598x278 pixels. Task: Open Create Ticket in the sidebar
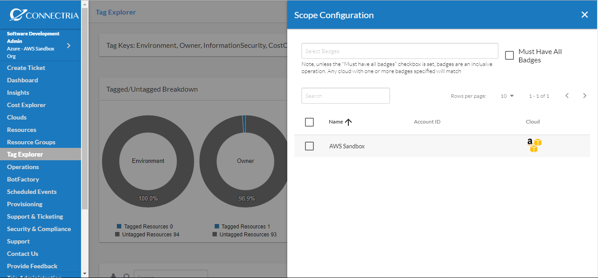[26, 68]
